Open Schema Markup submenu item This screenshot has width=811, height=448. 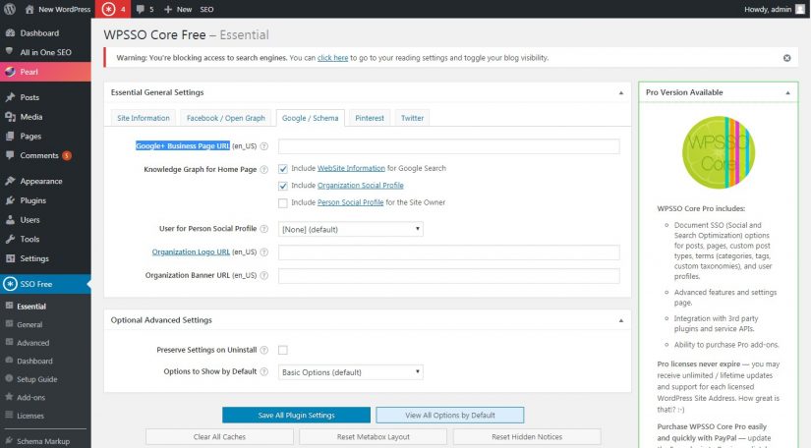point(45,441)
